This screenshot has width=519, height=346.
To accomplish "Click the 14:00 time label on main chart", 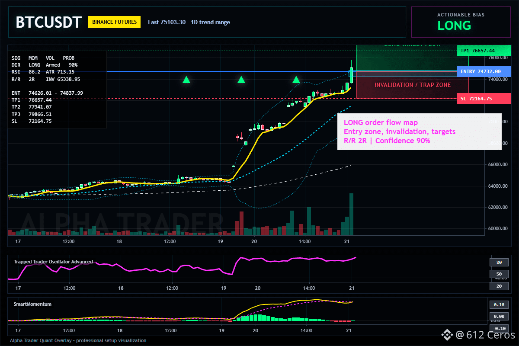I will point(305,241).
